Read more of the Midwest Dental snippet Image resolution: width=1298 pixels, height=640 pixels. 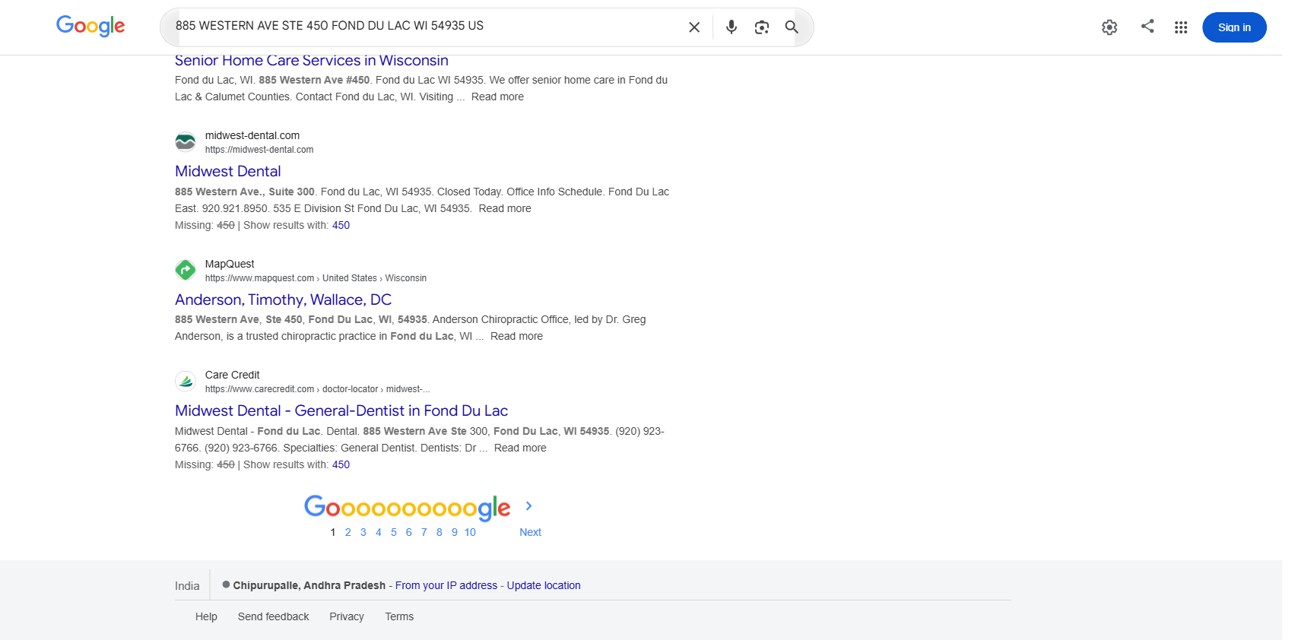pyautogui.click(x=505, y=208)
